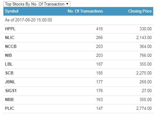The height and width of the screenshot is (115, 155).
Task: Select the NBB symbol entry
Action: (9, 99)
